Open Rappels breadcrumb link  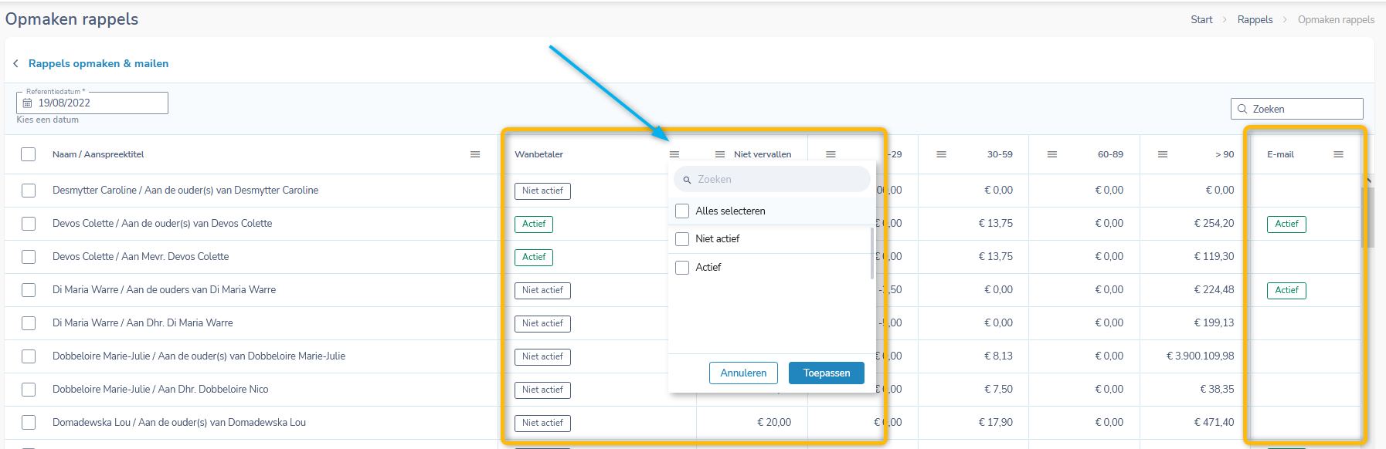1255,20
